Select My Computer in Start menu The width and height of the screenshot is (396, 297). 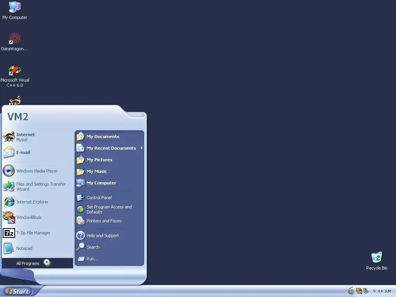pos(109,183)
